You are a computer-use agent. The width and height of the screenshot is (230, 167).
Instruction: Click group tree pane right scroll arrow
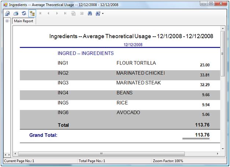9,155
